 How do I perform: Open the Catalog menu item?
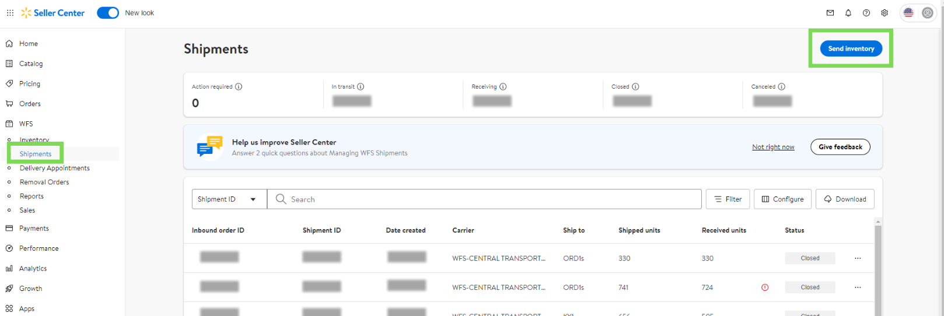31,64
